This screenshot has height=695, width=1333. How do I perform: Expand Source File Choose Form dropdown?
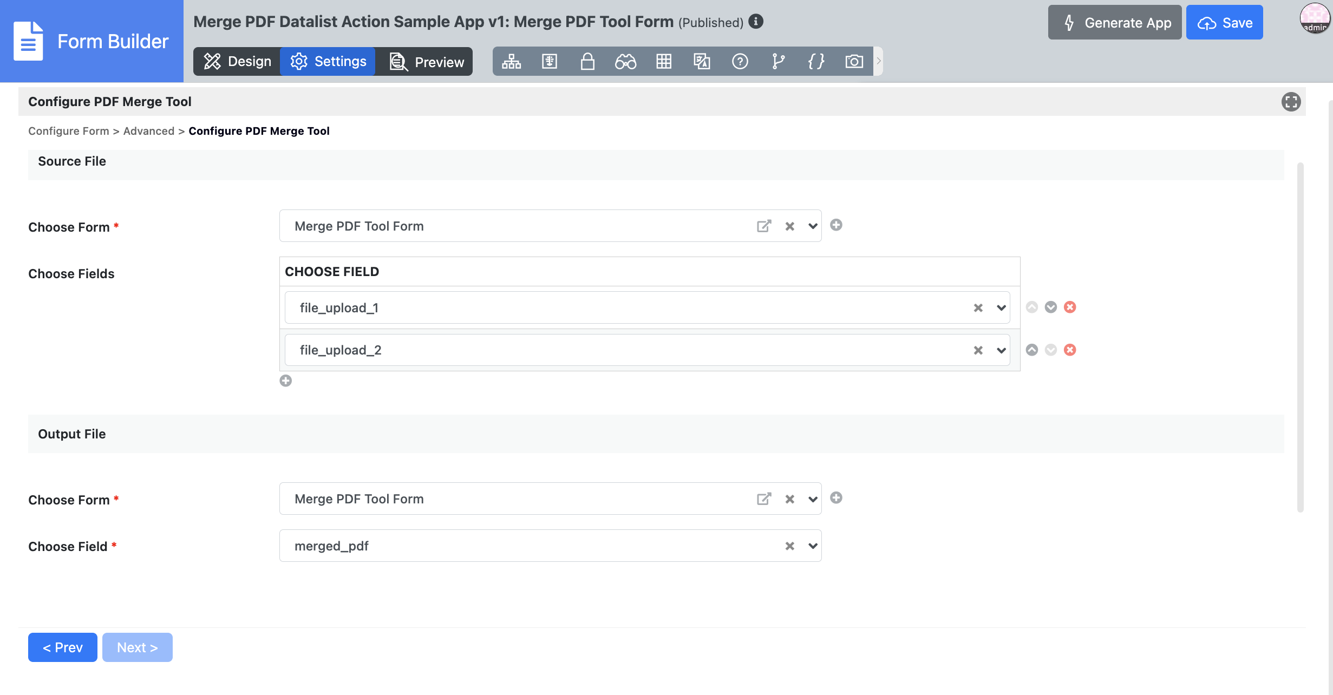[813, 226]
